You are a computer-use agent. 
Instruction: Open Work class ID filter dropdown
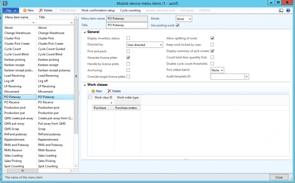coord(111,103)
